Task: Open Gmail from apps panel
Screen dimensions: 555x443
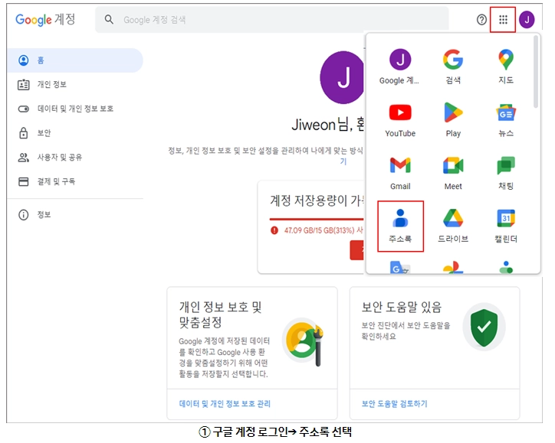Action: coord(400,173)
